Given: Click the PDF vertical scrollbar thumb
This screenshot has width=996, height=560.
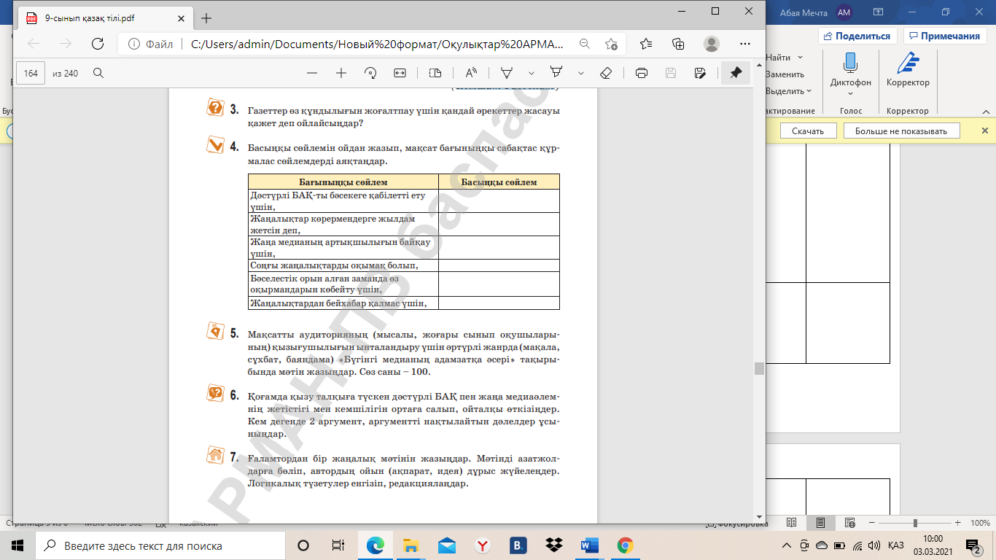Looking at the screenshot, I should tap(759, 368).
